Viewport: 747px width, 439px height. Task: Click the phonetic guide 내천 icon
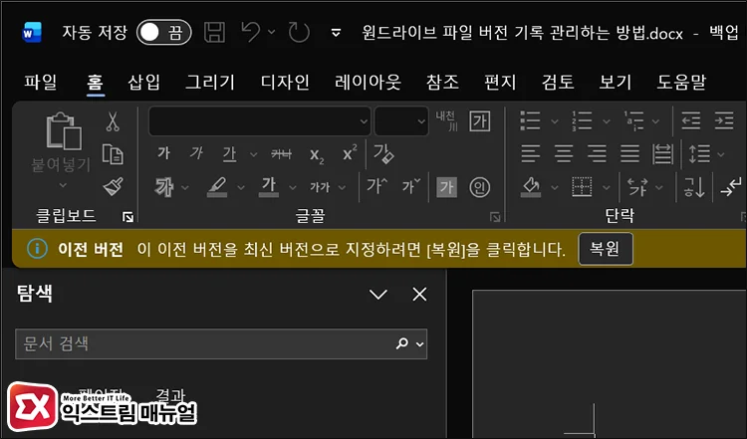(x=446, y=120)
